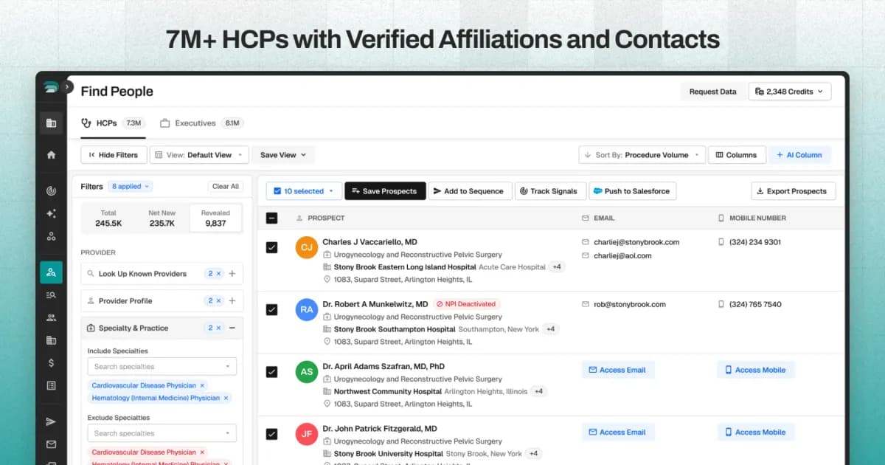Open the radar signals icon in left sidebar
The image size is (885, 465).
[51, 190]
